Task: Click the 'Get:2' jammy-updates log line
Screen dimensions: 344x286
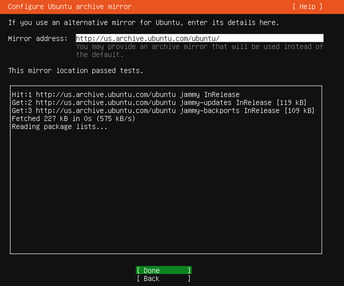Action: point(159,102)
